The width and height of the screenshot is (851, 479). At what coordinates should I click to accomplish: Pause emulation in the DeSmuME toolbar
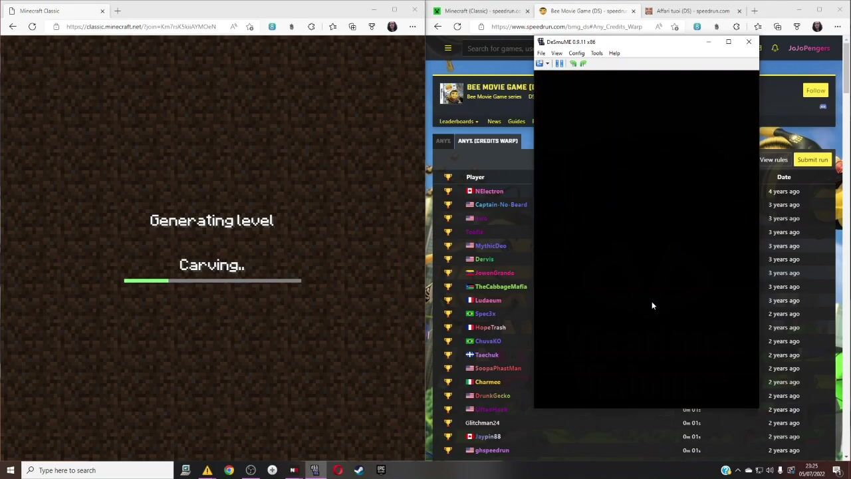[x=559, y=64]
